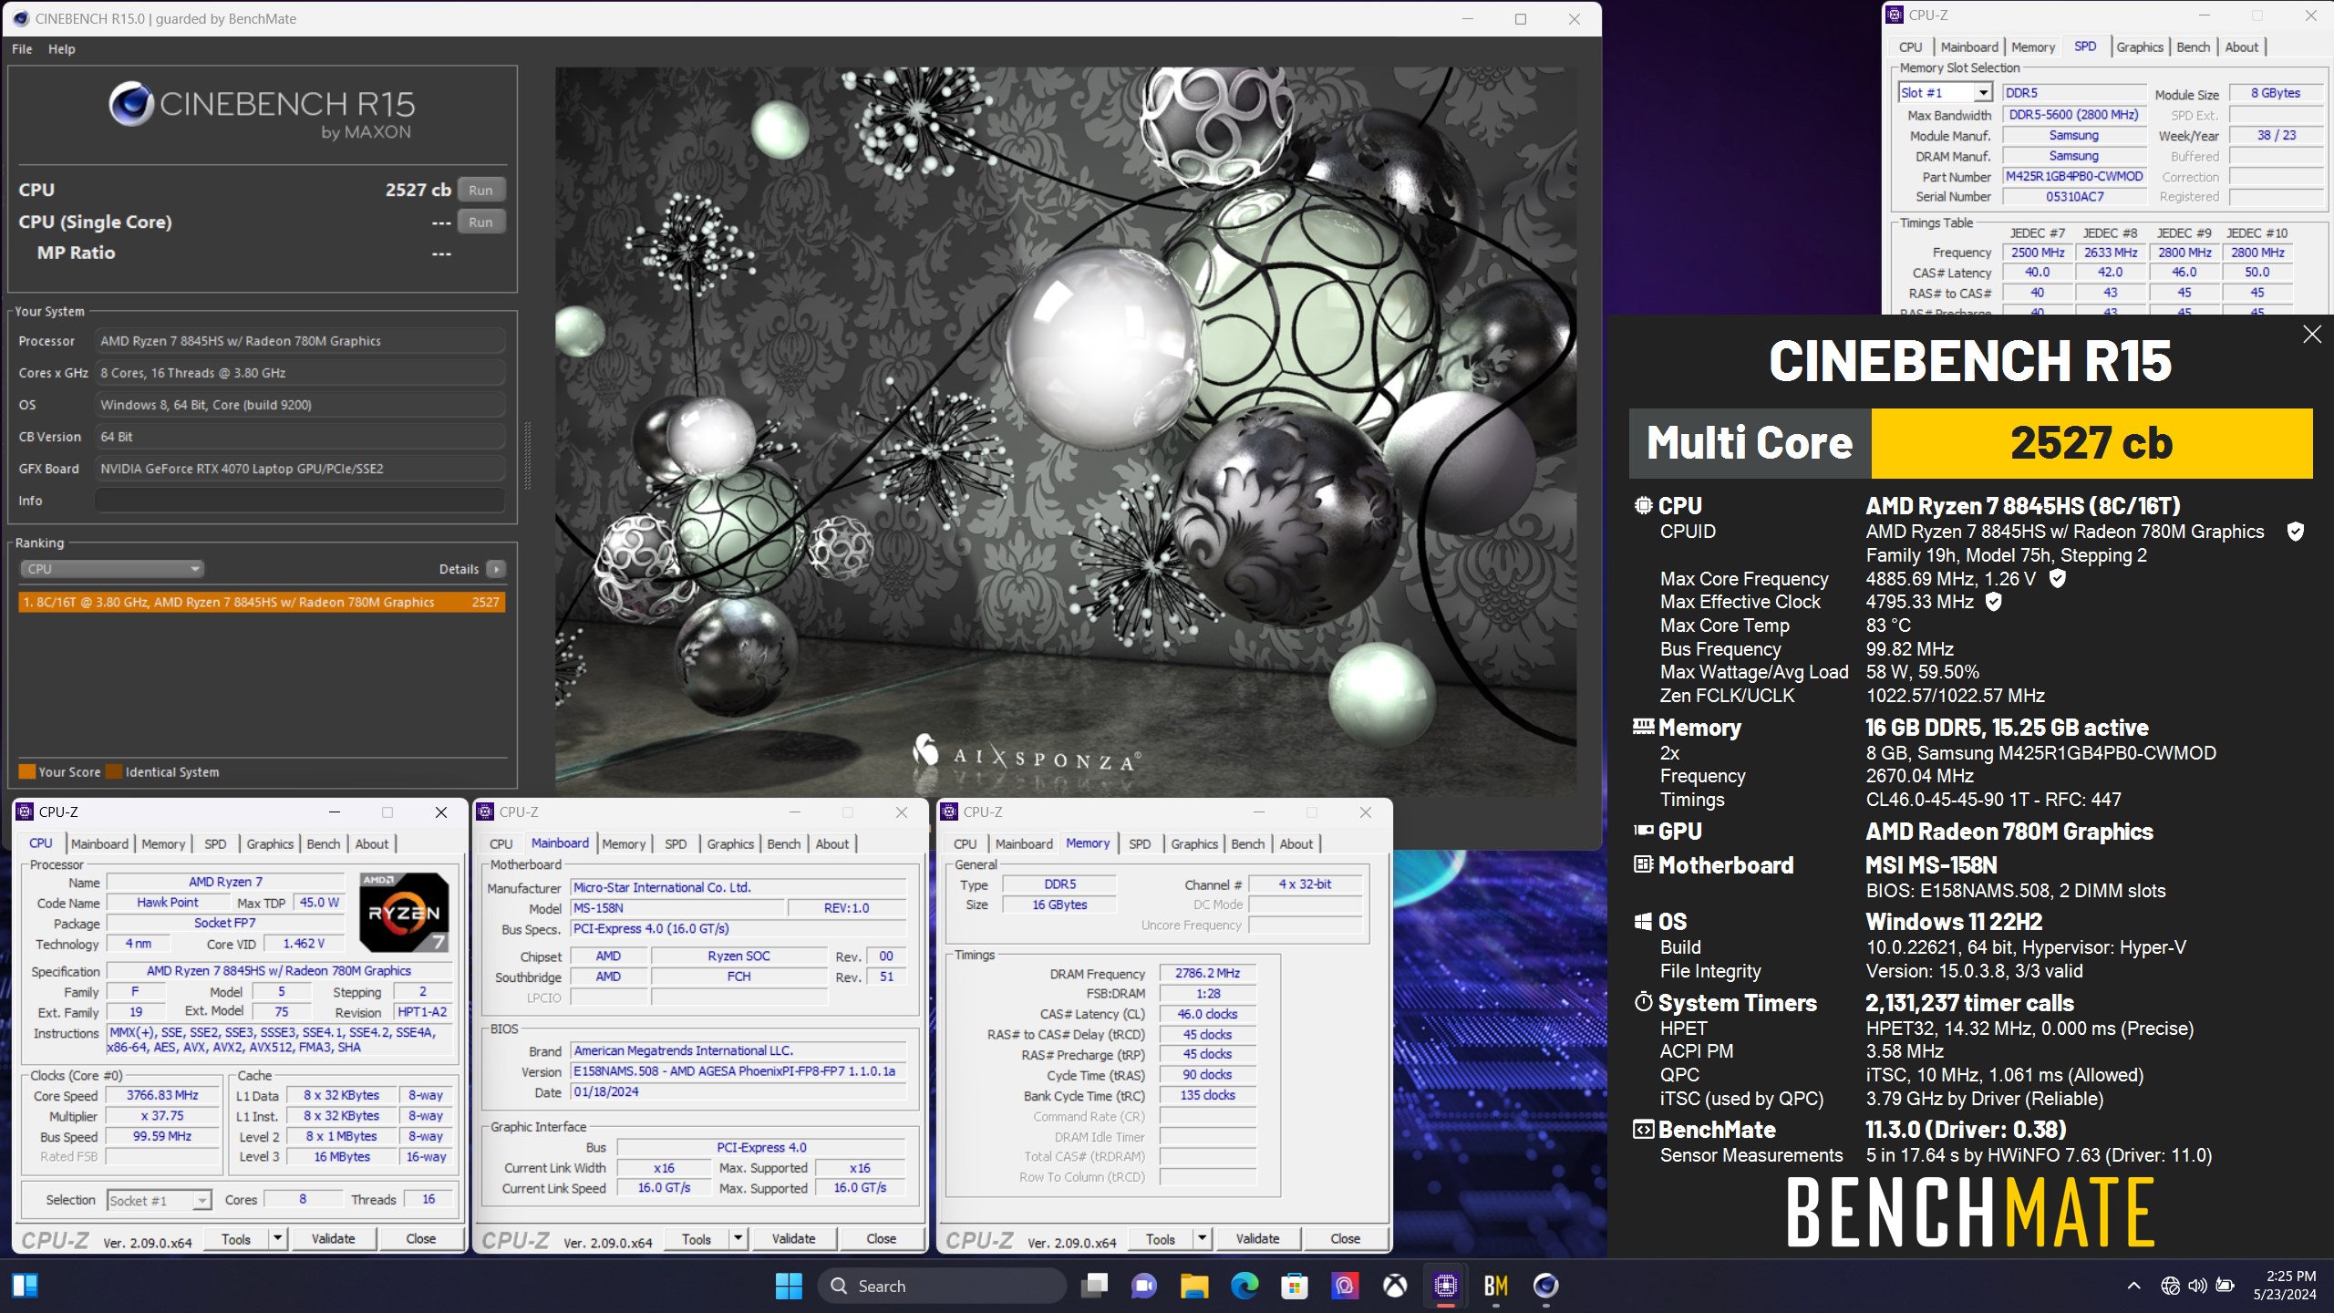
Task: Open Socket #1 selection dropdown
Action: pos(160,1200)
